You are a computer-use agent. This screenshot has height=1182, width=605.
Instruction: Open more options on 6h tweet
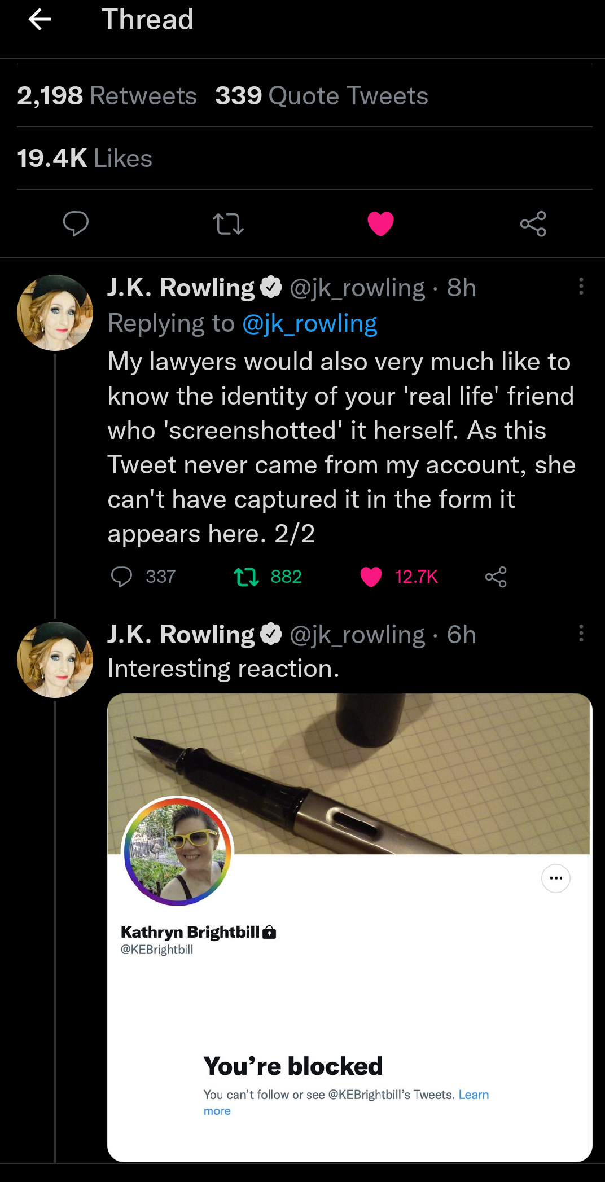click(581, 633)
